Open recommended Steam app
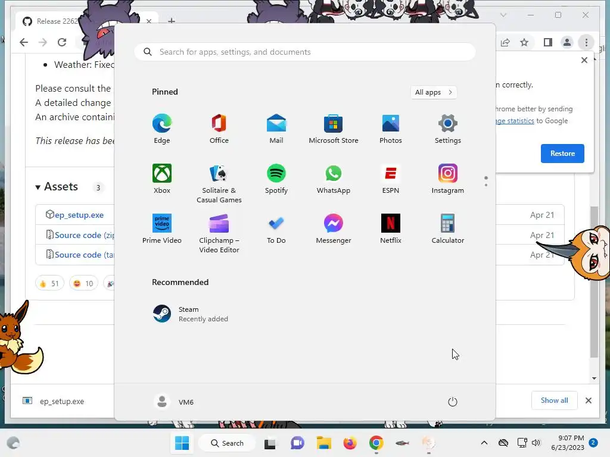The image size is (610, 457). pyautogui.click(x=191, y=314)
